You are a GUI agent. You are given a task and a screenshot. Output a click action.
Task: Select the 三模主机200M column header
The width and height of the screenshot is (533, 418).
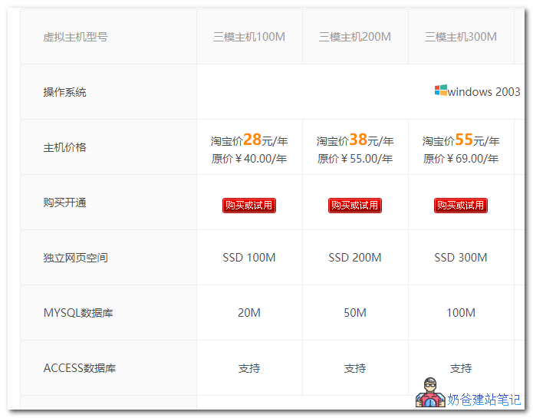tap(355, 37)
